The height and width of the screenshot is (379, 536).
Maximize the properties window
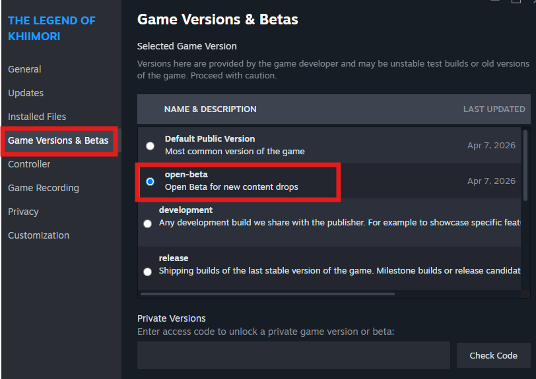[x=516, y=2]
